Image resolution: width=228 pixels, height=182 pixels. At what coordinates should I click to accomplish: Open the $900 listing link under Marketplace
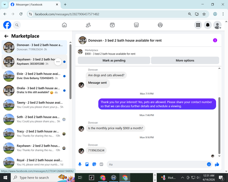click(110, 54)
